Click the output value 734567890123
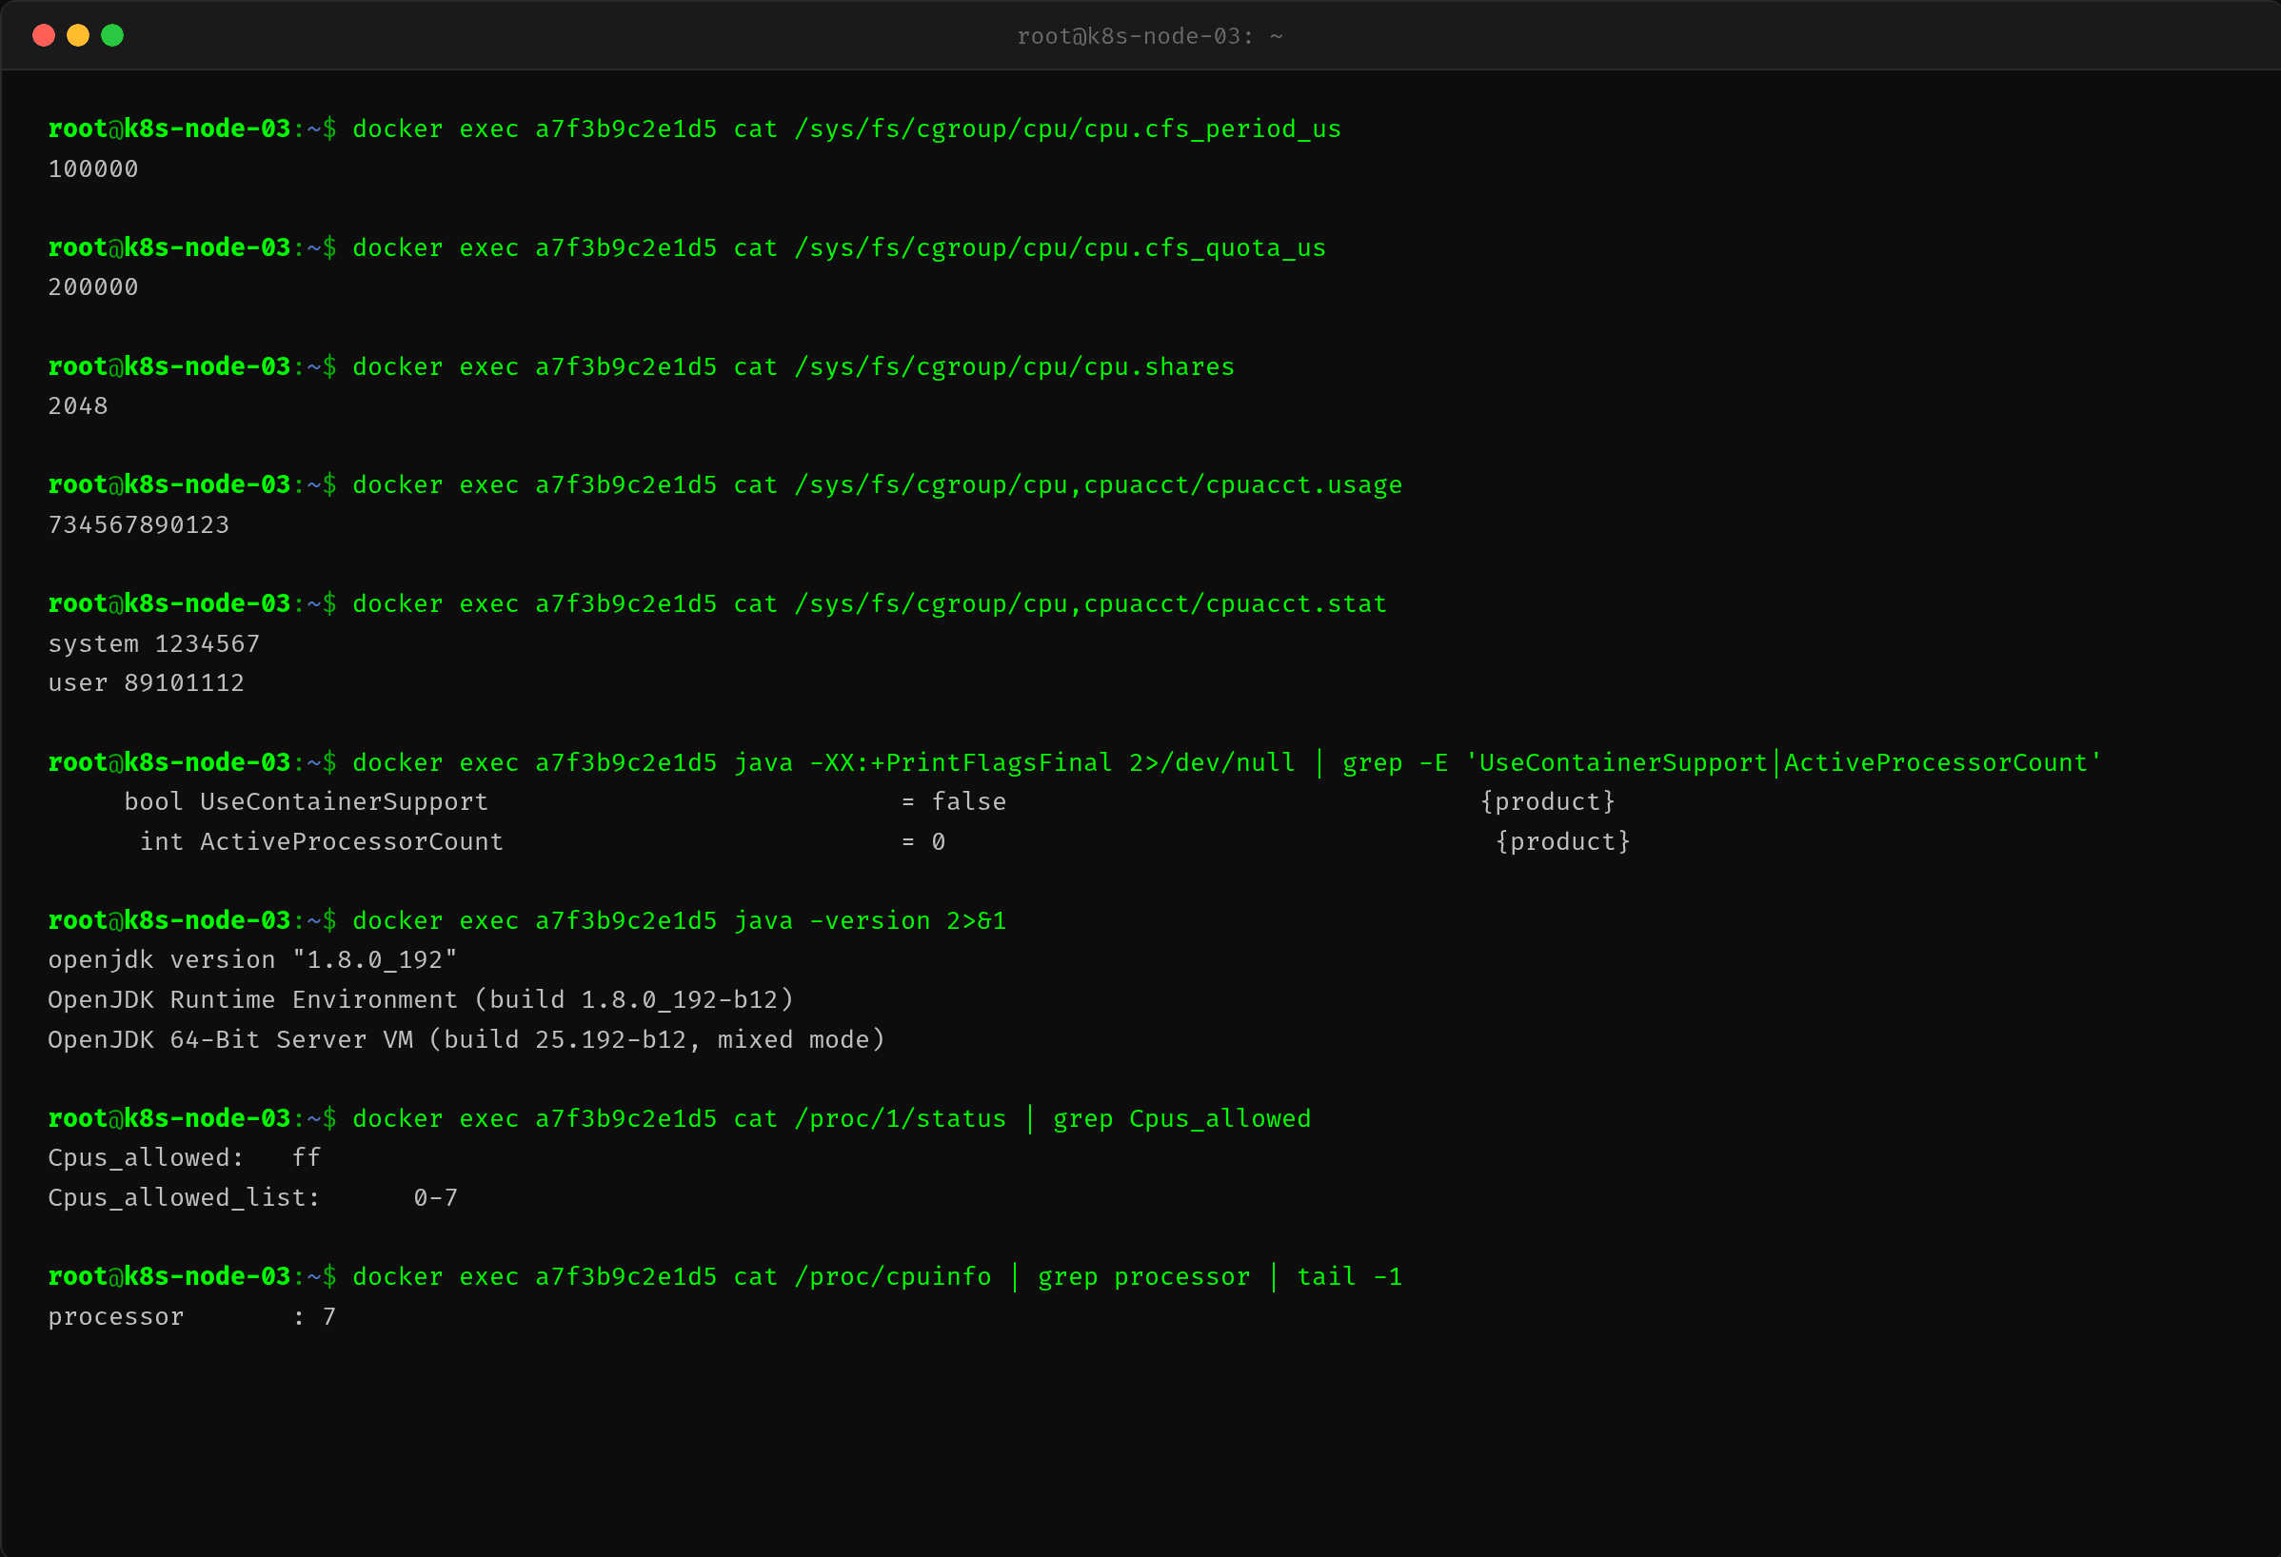Viewport: 2281px width, 1557px height. click(x=138, y=525)
